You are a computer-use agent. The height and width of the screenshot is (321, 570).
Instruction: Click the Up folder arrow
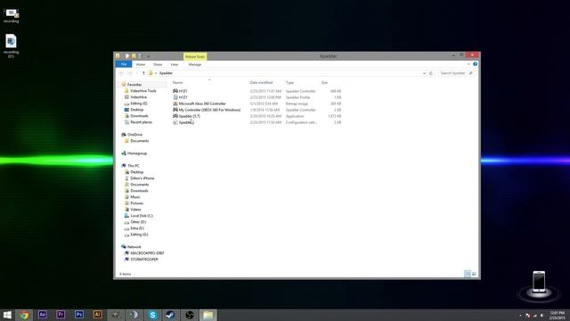(x=143, y=73)
